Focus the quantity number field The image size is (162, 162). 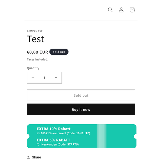44,78
